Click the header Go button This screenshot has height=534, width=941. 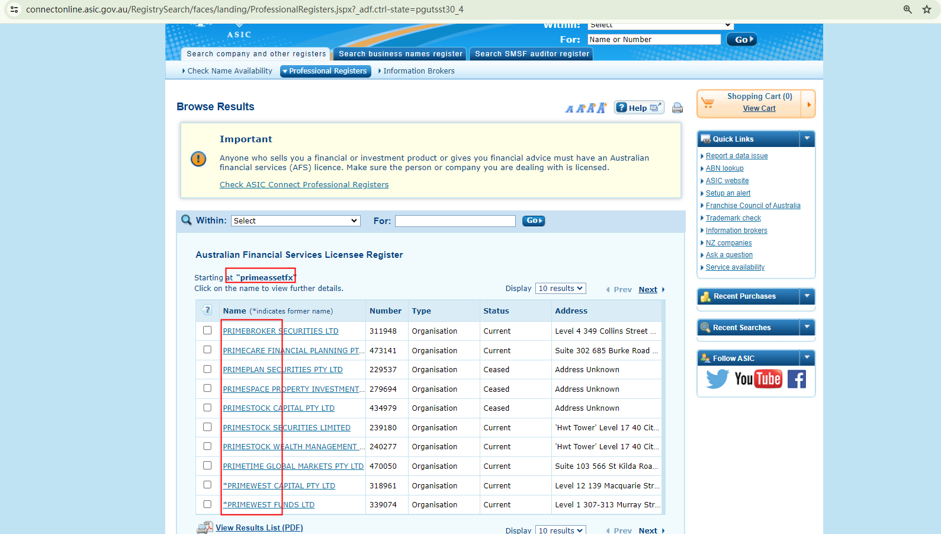741,40
